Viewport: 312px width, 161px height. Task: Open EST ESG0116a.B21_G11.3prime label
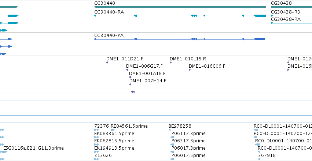[x=33, y=148]
